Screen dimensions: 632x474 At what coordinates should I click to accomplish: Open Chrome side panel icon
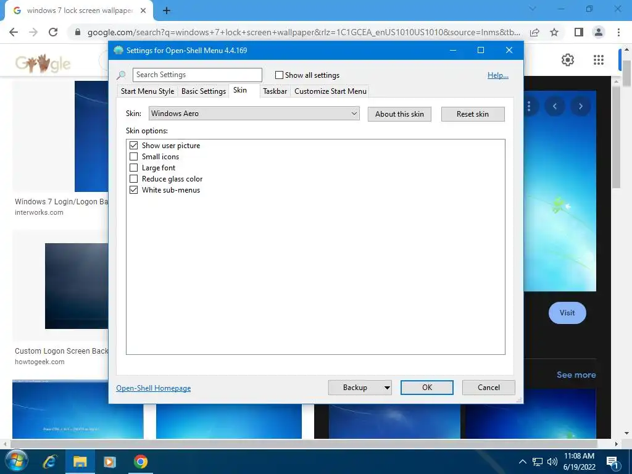(x=579, y=32)
